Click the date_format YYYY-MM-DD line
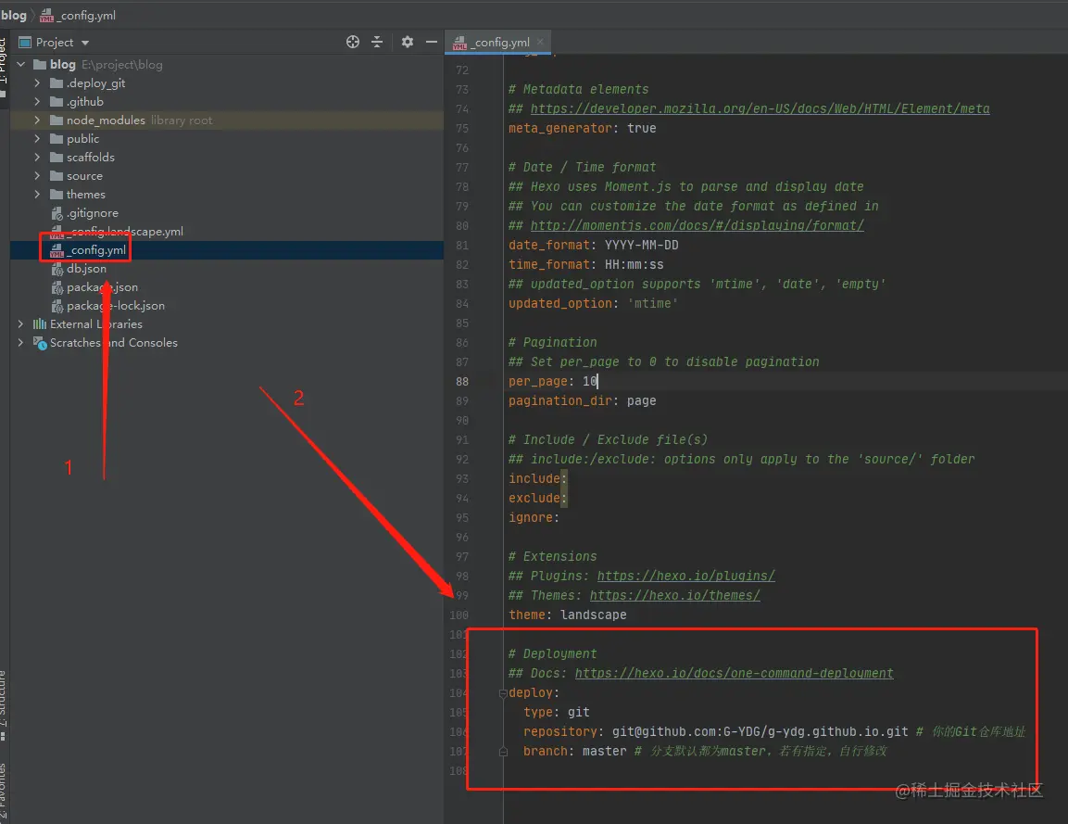 [x=593, y=245]
